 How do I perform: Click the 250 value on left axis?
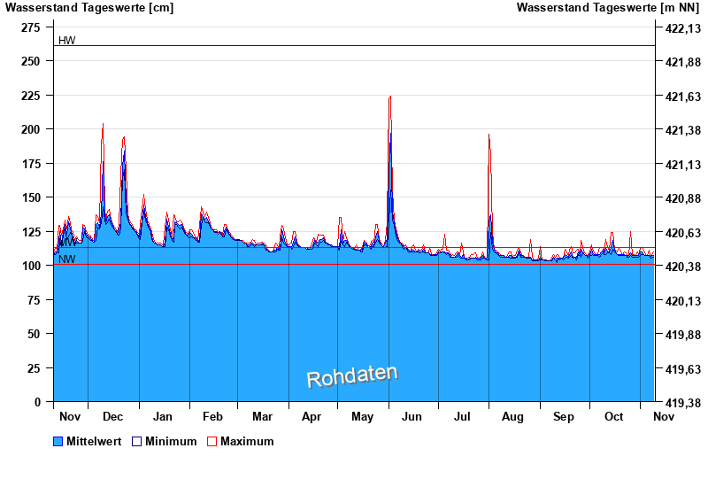click(31, 61)
